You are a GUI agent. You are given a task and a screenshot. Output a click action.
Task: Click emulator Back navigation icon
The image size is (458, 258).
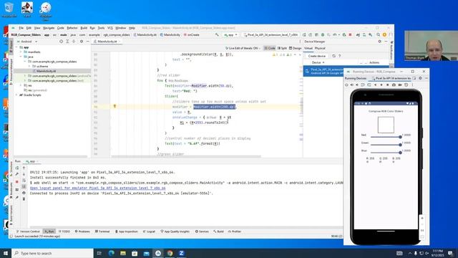[x=375, y=85]
